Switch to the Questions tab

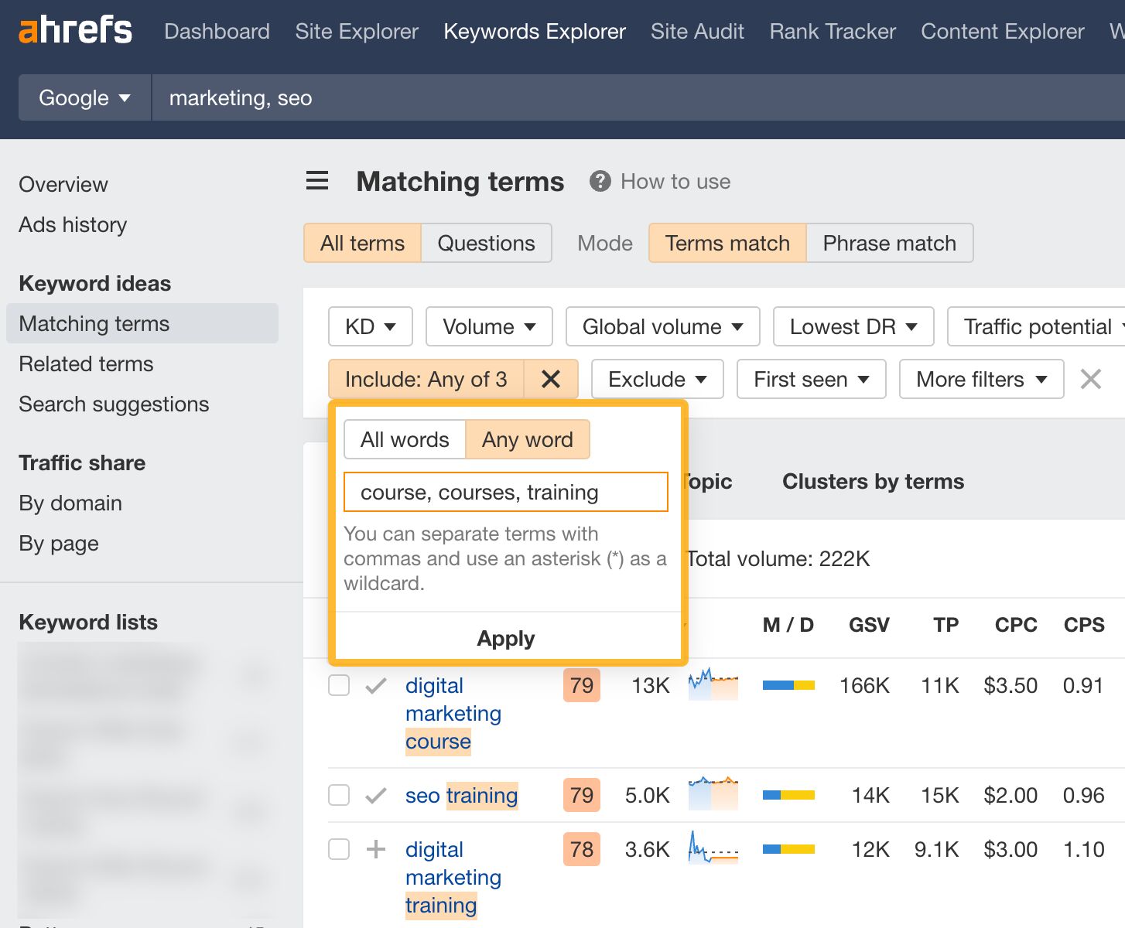[486, 243]
